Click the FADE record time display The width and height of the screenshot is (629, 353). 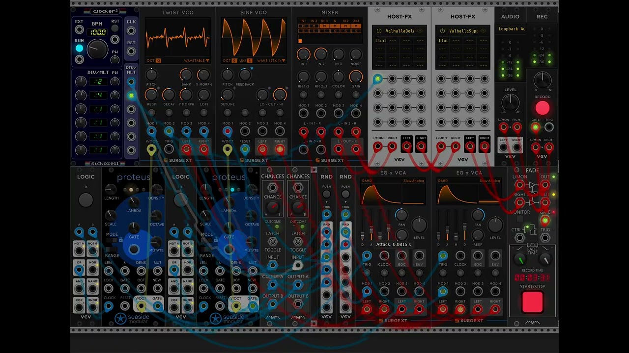532,277
